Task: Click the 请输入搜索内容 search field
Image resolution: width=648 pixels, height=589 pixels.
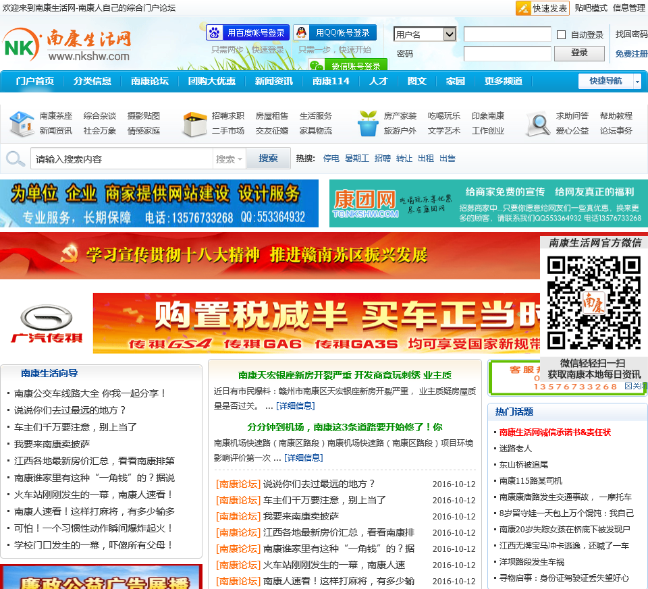Action: pos(122,159)
